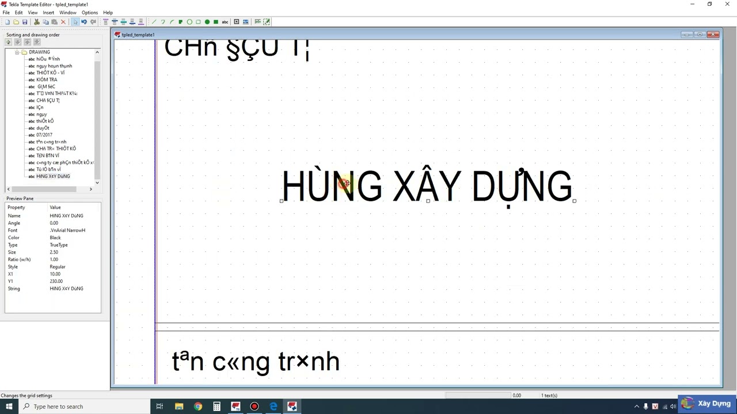The height and width of the screenshot is (414, 737).
Task: Insert a page header component
Action: 115,22
